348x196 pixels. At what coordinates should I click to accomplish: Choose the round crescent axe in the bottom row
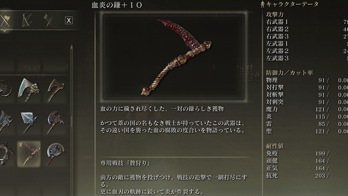(x=55, y=154)
